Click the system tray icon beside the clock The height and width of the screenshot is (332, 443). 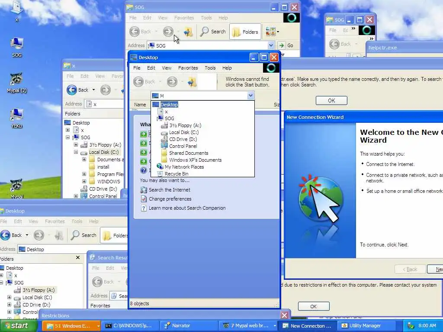(x=411, y=326)
